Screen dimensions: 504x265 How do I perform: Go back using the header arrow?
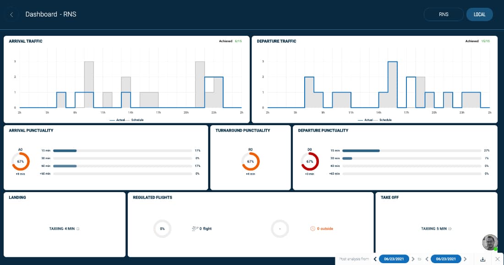11,15
